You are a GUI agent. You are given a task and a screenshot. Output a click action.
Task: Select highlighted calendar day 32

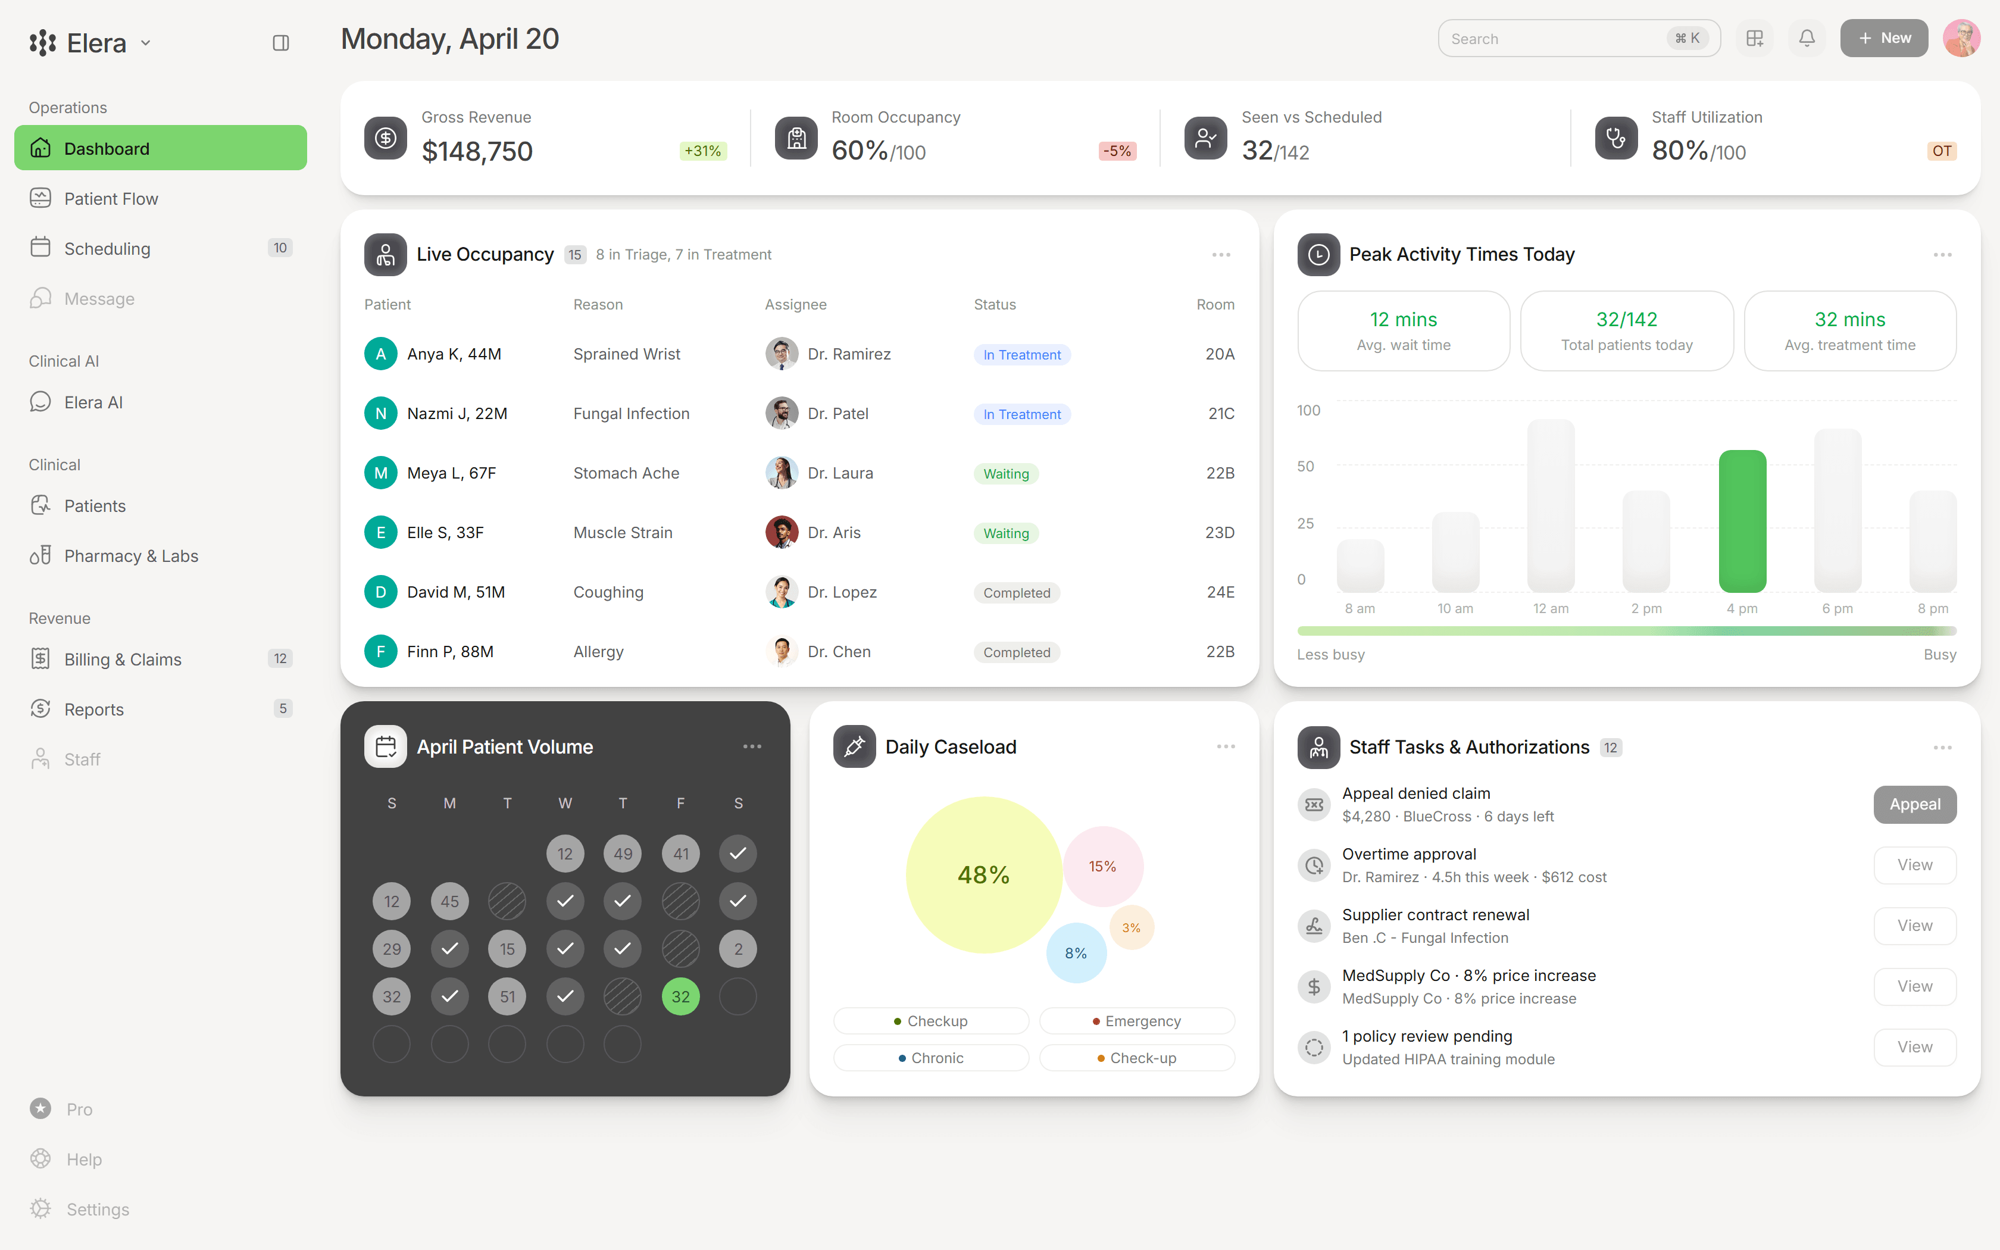[x=680, y=996]
